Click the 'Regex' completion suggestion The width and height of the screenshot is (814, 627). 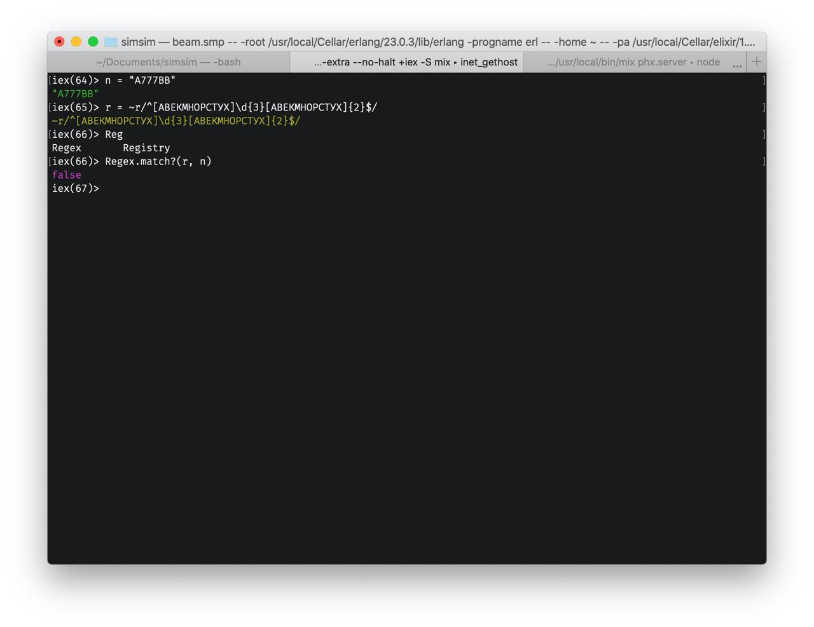point(67,148)
